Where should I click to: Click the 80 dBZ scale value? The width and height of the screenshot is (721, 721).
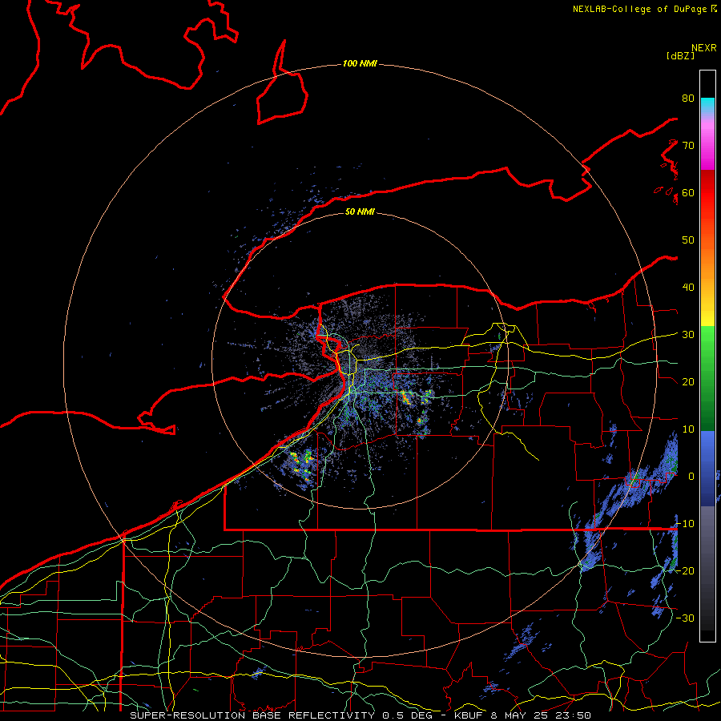coord(688,98)
